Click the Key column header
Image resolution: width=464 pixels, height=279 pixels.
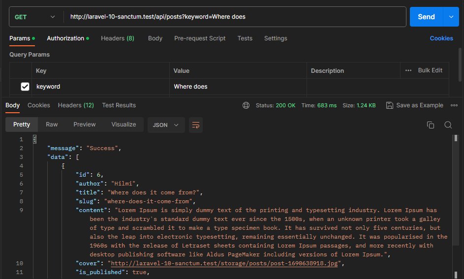point(100,71)
